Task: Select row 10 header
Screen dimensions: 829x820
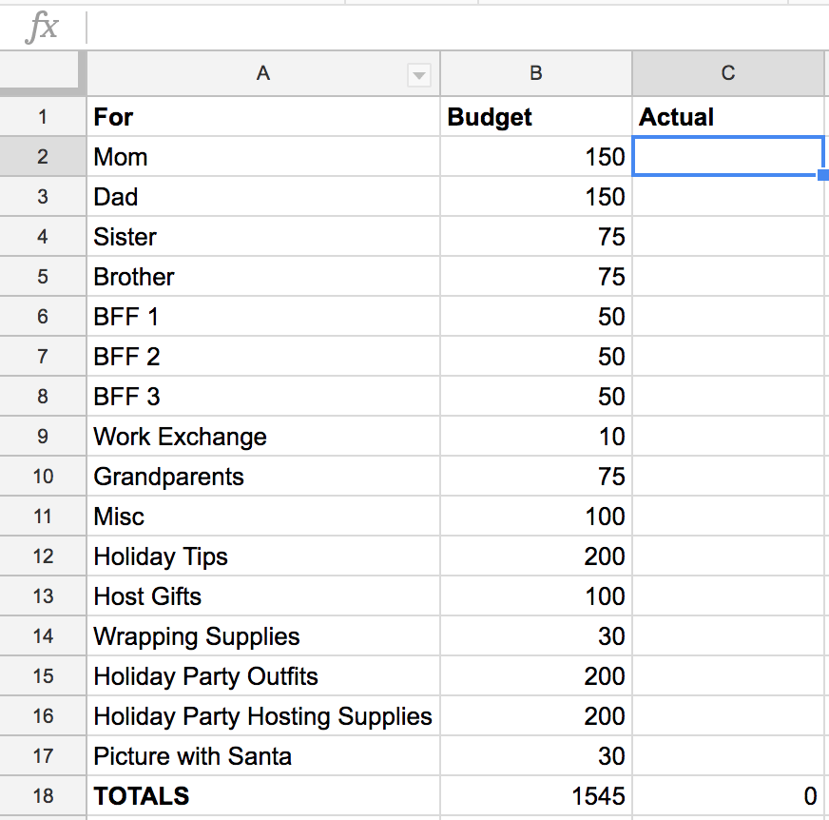Action: (x=43, y=477)
